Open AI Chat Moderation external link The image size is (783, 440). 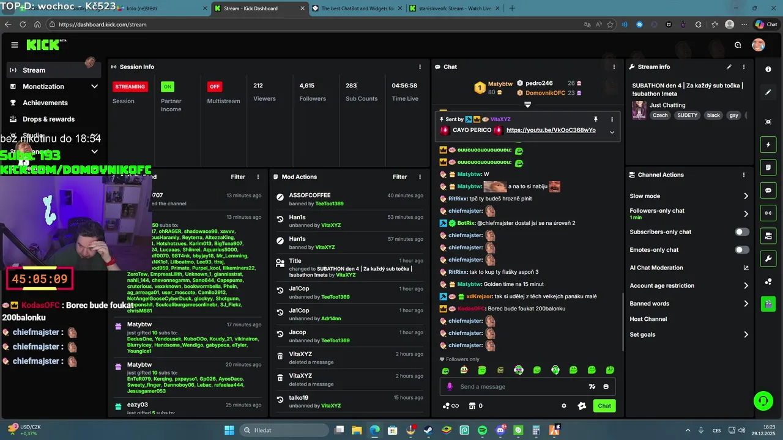[x=746, y=268]
